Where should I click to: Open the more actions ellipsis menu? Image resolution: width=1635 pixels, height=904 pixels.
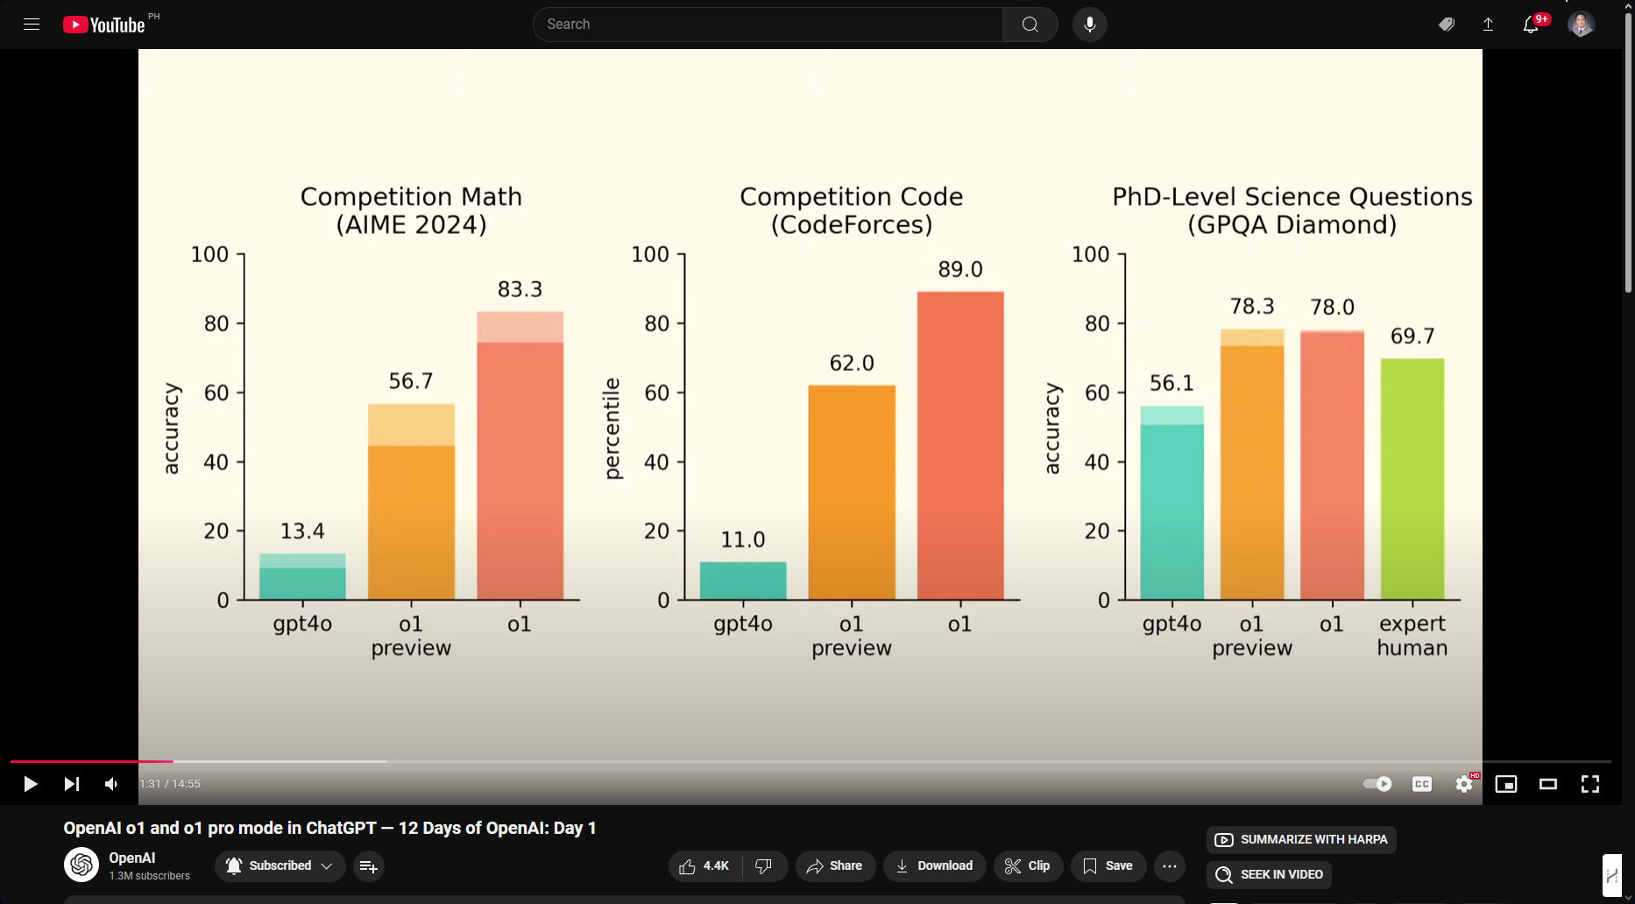point(1170,865)
